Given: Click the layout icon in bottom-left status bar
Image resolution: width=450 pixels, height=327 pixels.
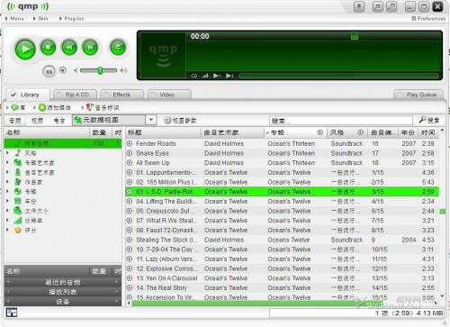Looking at the screenshot, I should [12, 313].
